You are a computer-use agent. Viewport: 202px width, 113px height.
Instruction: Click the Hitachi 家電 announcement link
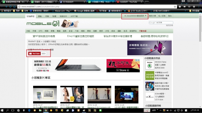(59, 44)
